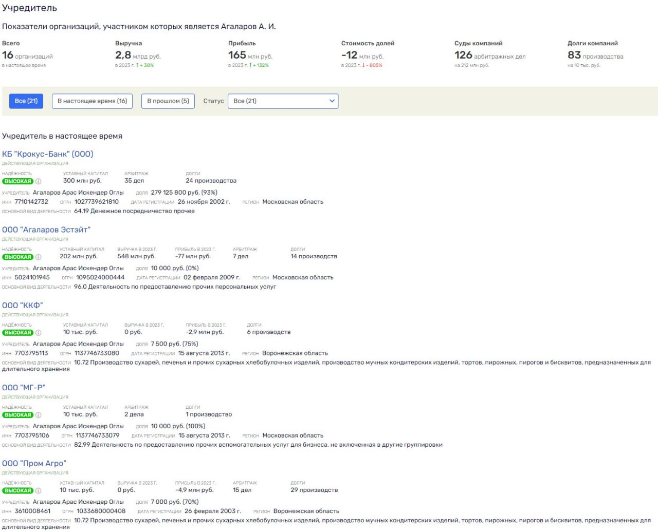Click "6 производств" debts for ККФ

click(269, 332)
